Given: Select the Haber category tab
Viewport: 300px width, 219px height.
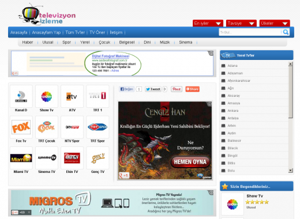Looking at the screenshot, I should (28, 42).
